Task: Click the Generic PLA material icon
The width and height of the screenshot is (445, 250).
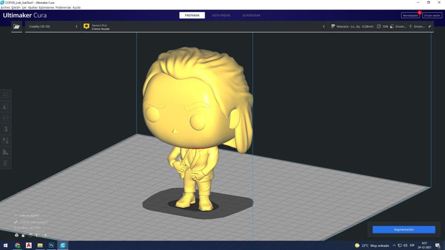Action: pyautogui.click(x=86, y=26)
